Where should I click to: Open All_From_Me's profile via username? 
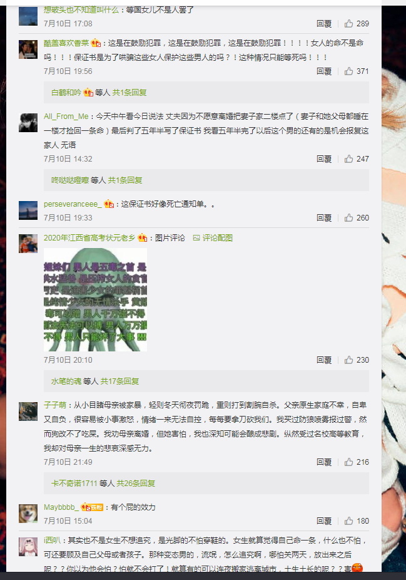tap(66, 117)
